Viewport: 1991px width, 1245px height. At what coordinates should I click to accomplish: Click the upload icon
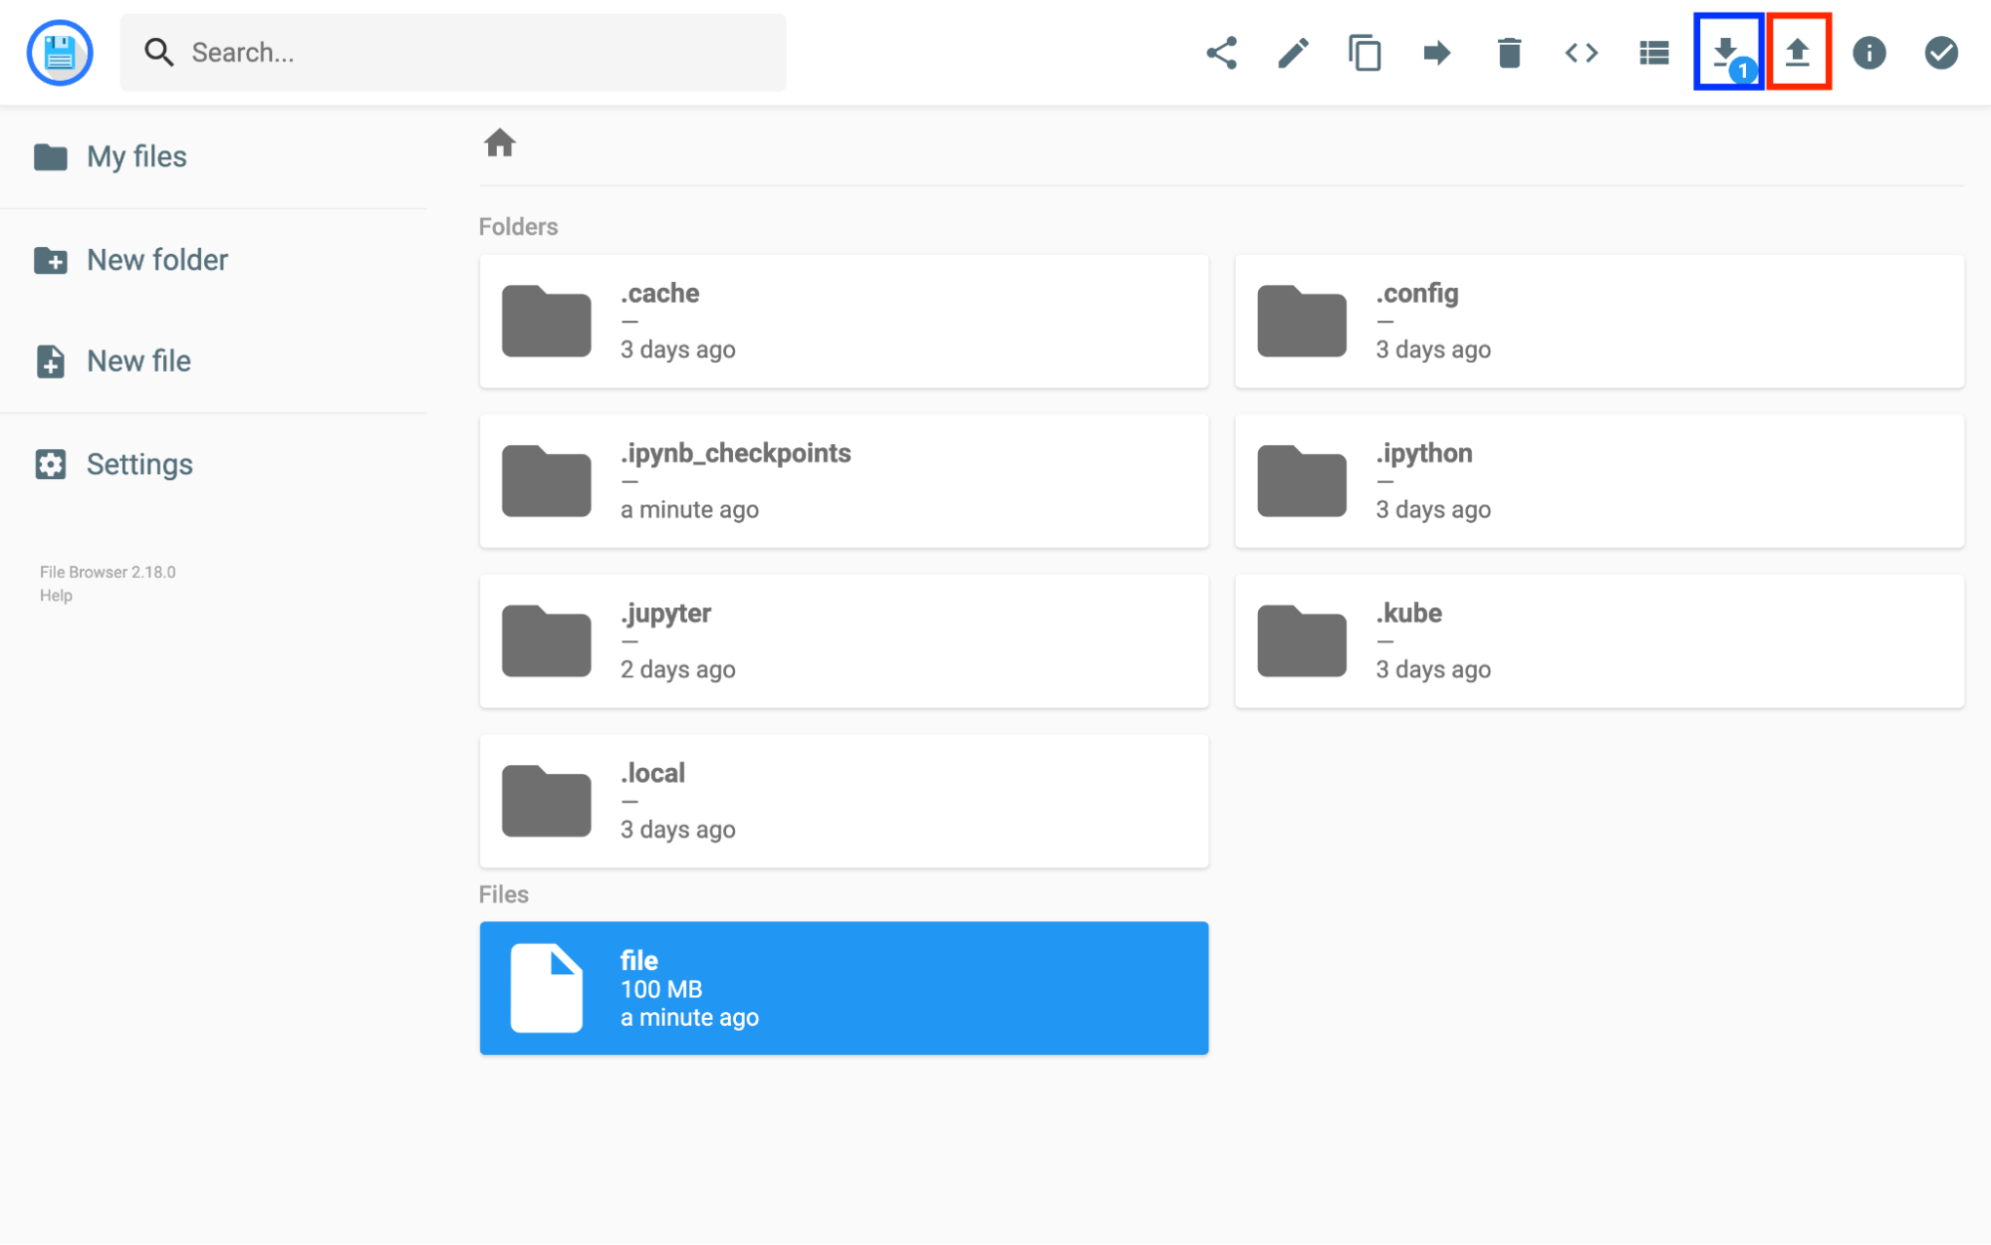coord(1798,53)
